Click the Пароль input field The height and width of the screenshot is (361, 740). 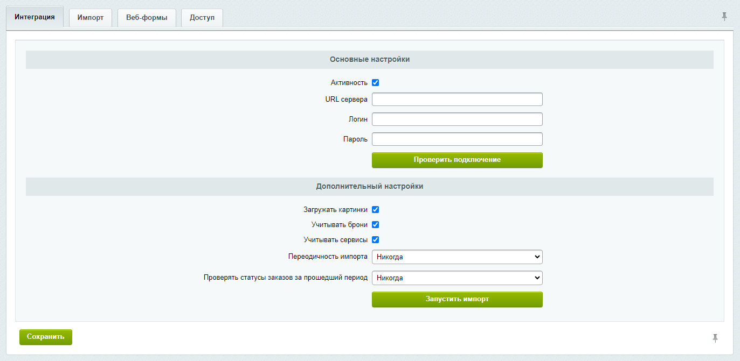point(457,139)
